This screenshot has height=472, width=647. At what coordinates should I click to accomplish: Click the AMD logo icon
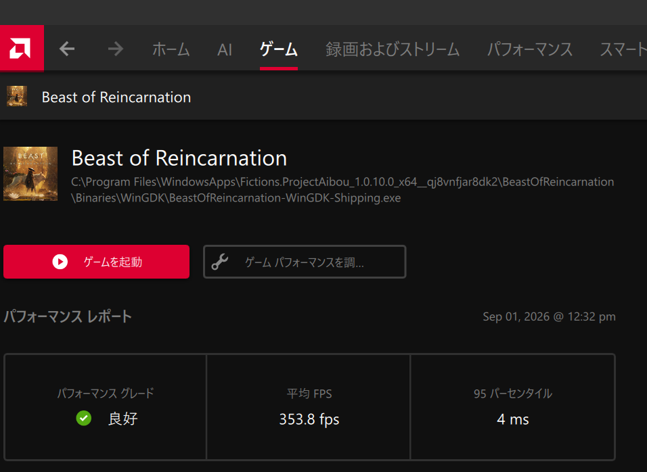20,48
